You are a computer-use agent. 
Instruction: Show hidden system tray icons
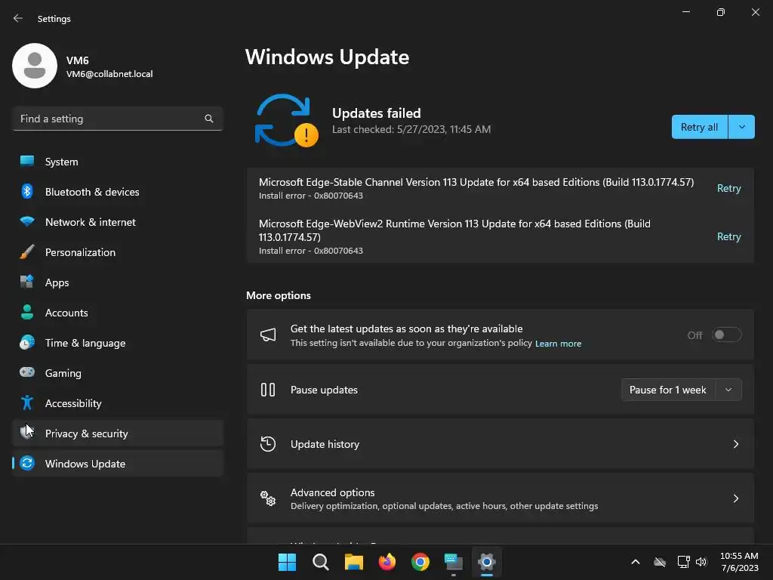pos(636,562)
